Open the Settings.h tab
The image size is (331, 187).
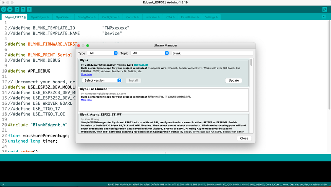click(x=211, y=17)
